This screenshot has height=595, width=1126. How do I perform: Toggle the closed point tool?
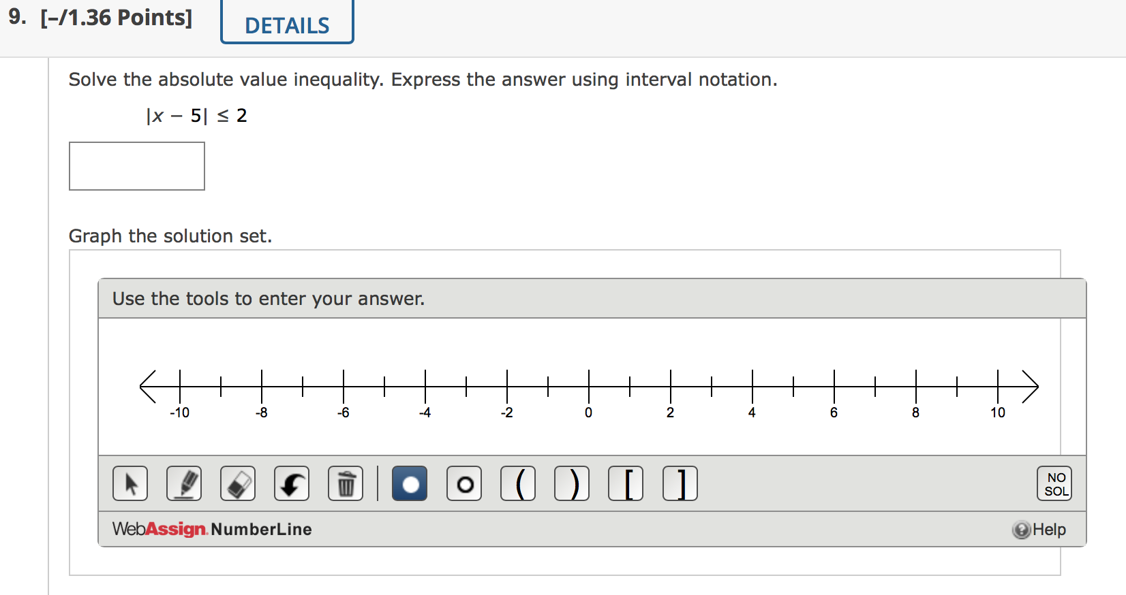[x=409, y=483]
